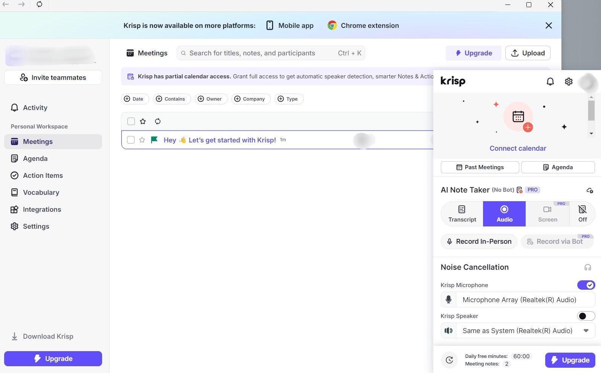601x373 pixels.
Task: Open Activity in the sidebar
Action: click(53, 108)
